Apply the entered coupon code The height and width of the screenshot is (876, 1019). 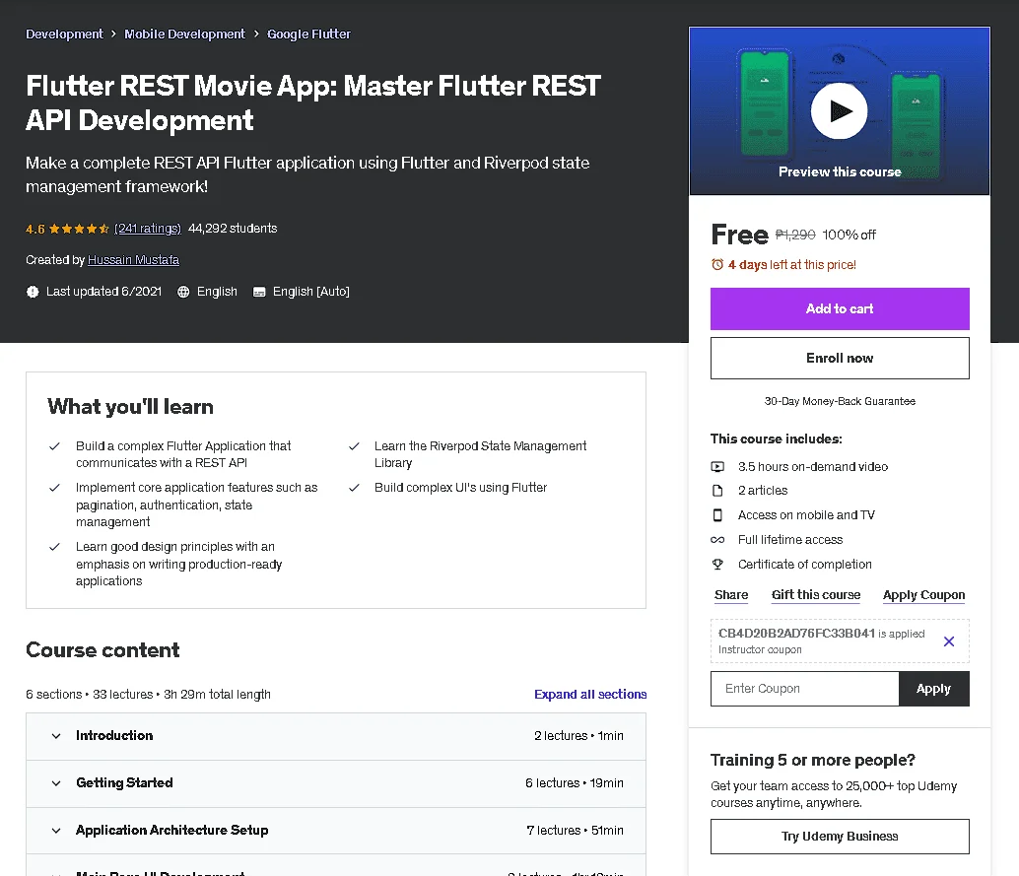[x=934, y=689]
